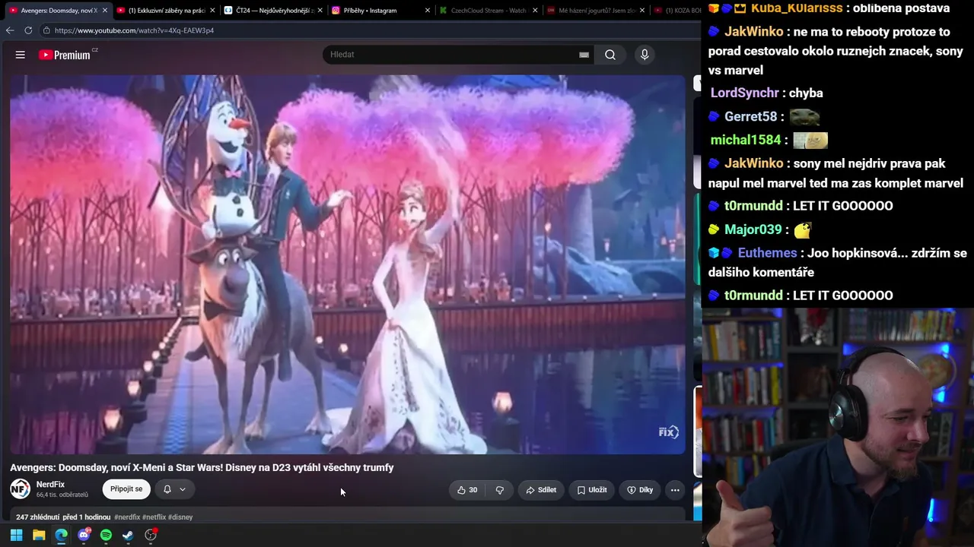Screen dimensions: 974x547
Task: Click chat username Major039
Action: tap(753, 229)
